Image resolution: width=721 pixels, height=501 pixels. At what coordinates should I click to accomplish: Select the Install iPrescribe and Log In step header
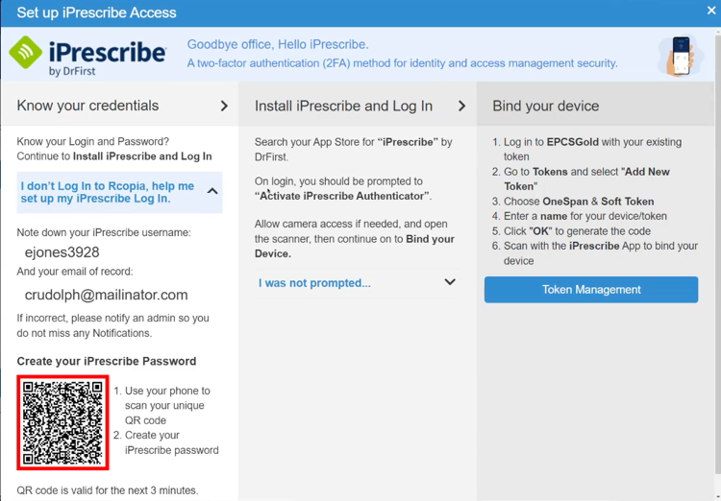pyautogui.click(x=358, y=106)
